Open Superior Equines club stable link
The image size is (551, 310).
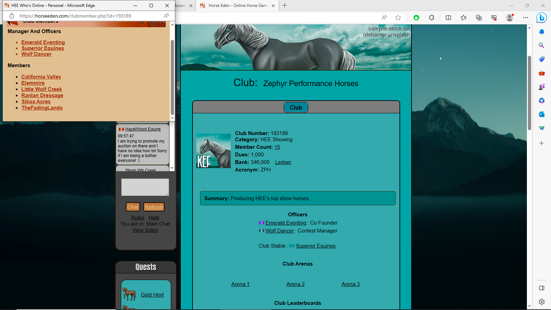316,246
